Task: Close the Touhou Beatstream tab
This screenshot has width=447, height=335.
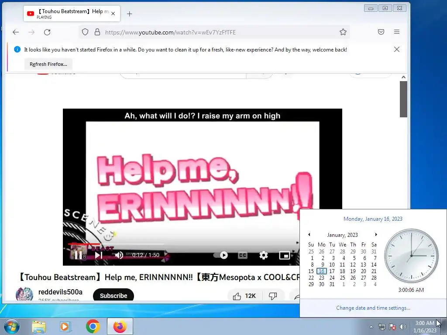Action: pyautogui.click(x=113, y=14)
